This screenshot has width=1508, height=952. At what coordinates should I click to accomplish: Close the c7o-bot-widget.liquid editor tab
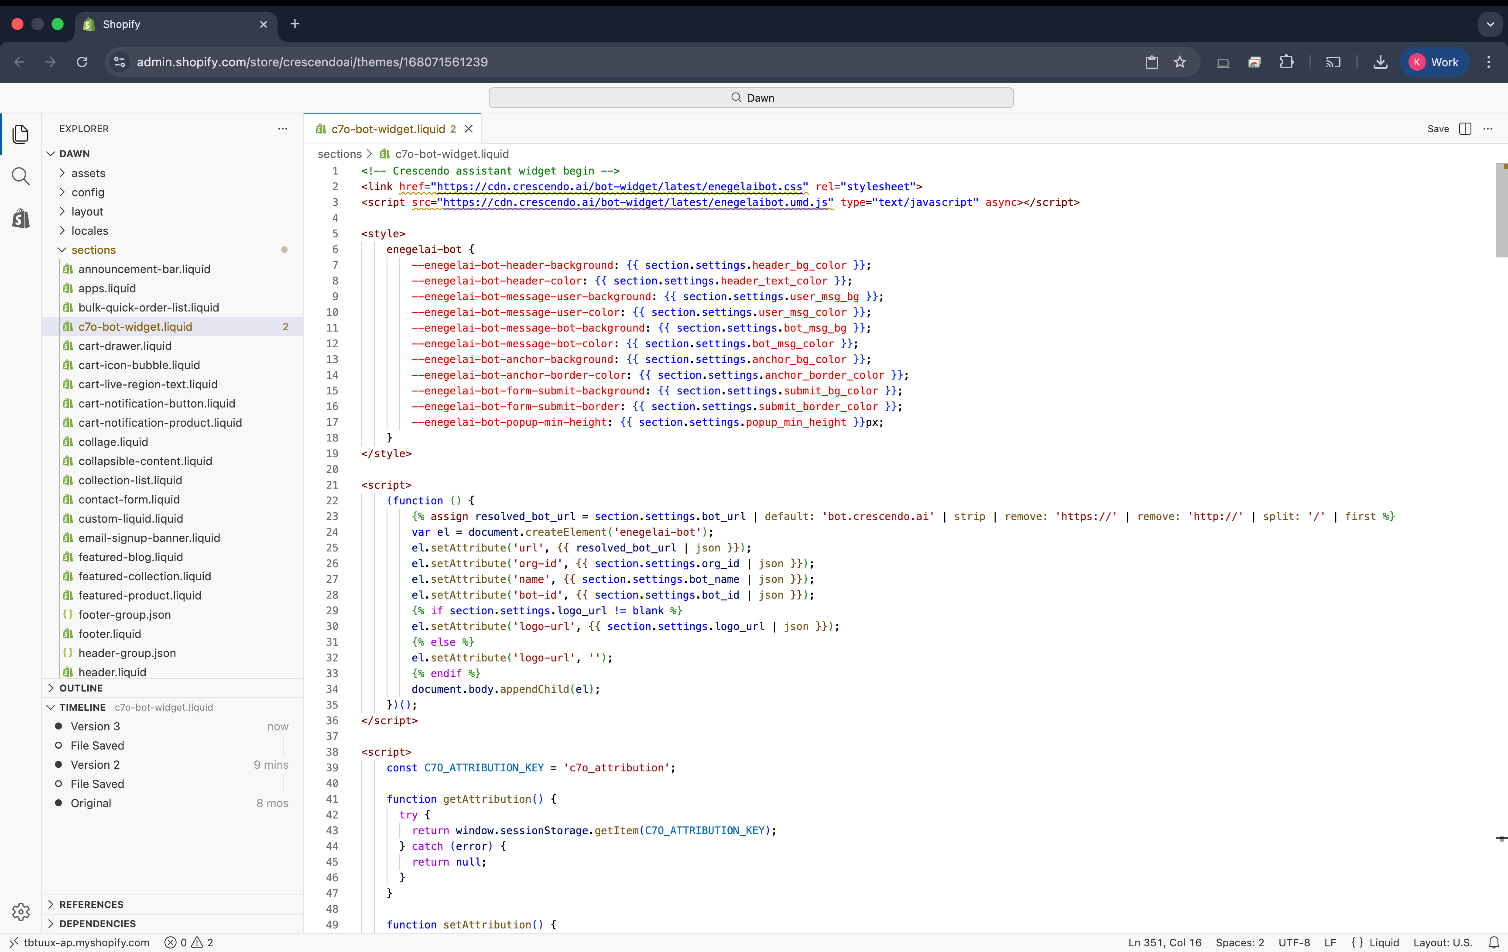coord(469,128)
